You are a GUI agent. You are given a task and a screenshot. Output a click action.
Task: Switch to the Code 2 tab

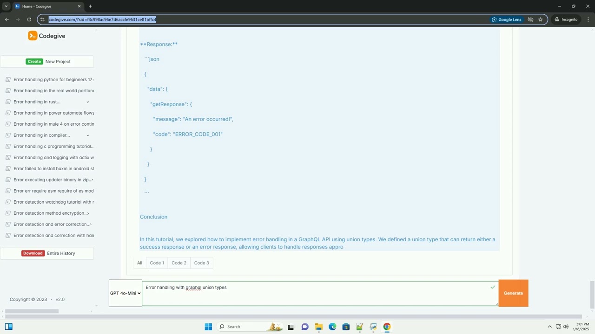click(x=179, y=263)
